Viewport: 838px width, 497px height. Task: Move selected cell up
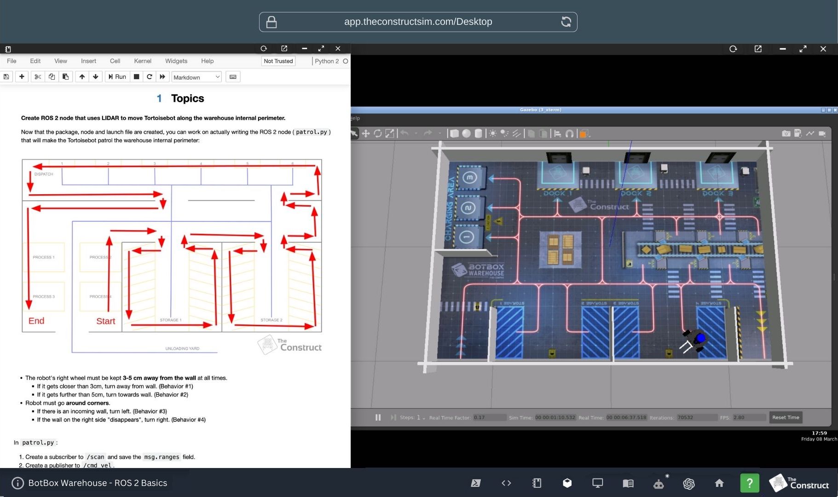pos(82,77)
